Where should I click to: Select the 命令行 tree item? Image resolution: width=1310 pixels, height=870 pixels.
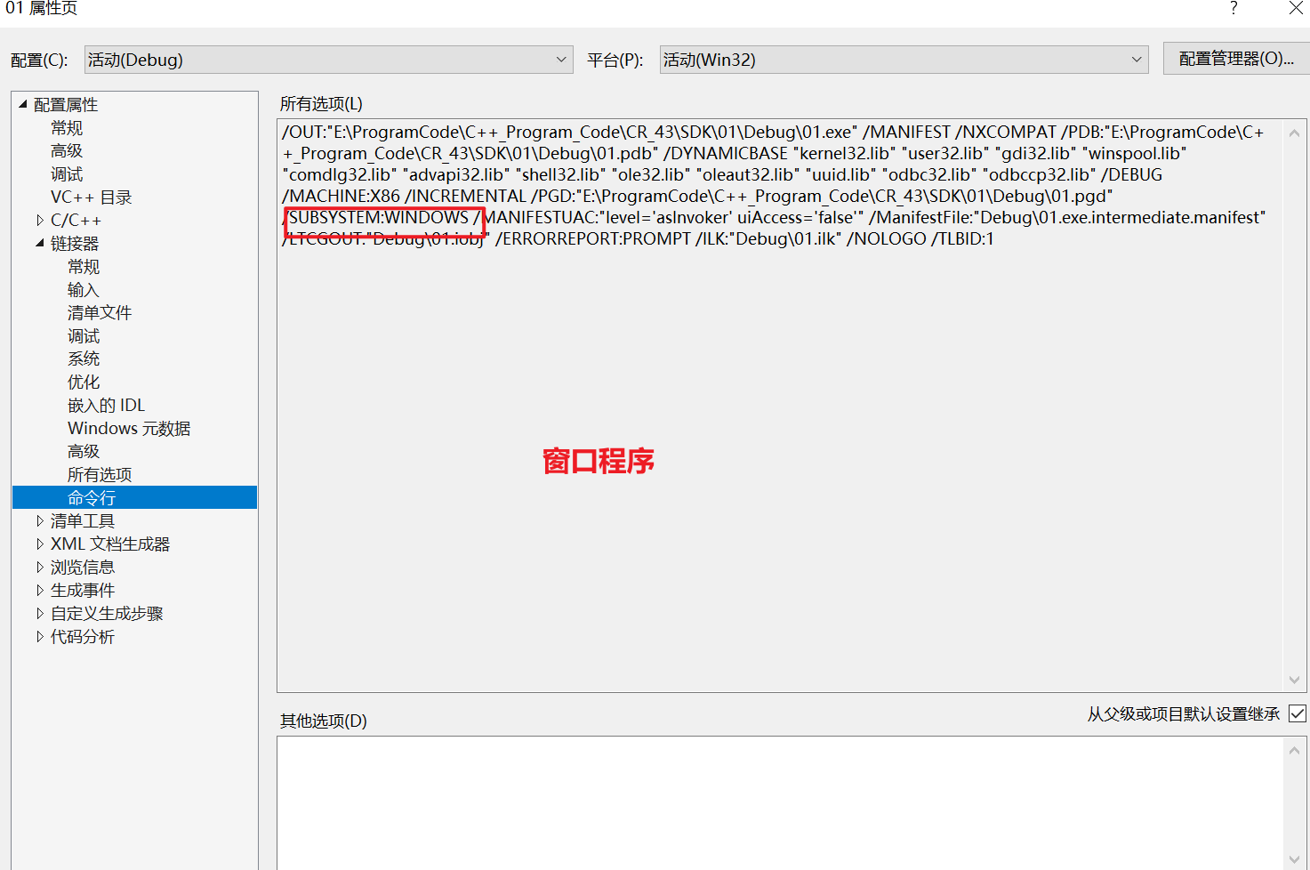(x=93, y=497)
